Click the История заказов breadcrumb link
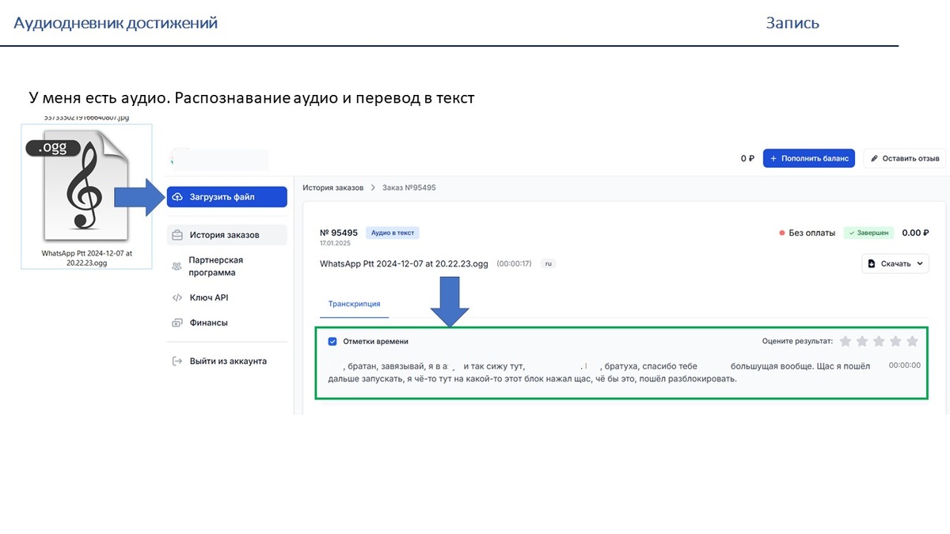This screenshot has height=534, width=950. click(x=333, y=187)
